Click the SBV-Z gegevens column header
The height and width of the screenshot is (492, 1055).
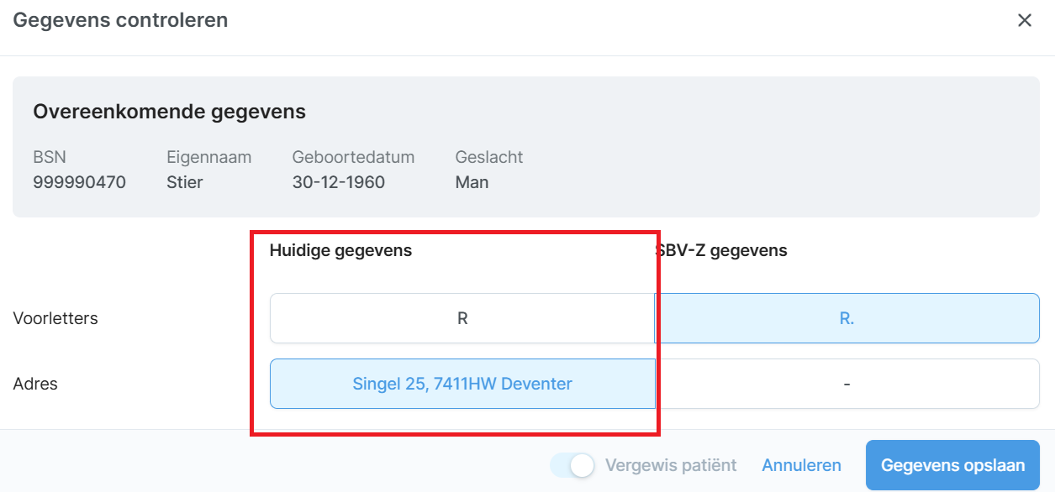pyautogui.click(x=723, y=250)
